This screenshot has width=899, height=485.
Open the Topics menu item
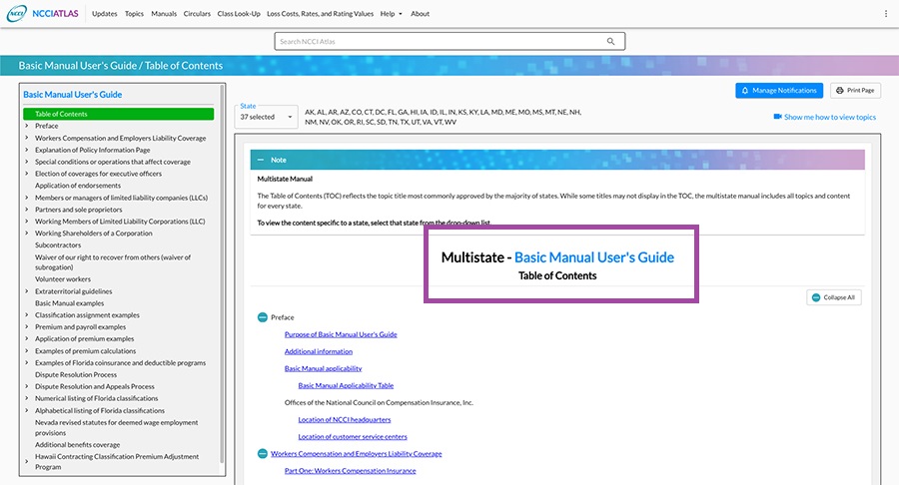tap(134, 14)
